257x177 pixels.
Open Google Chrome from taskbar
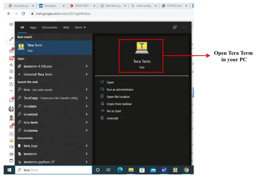(x=186, y=170)
